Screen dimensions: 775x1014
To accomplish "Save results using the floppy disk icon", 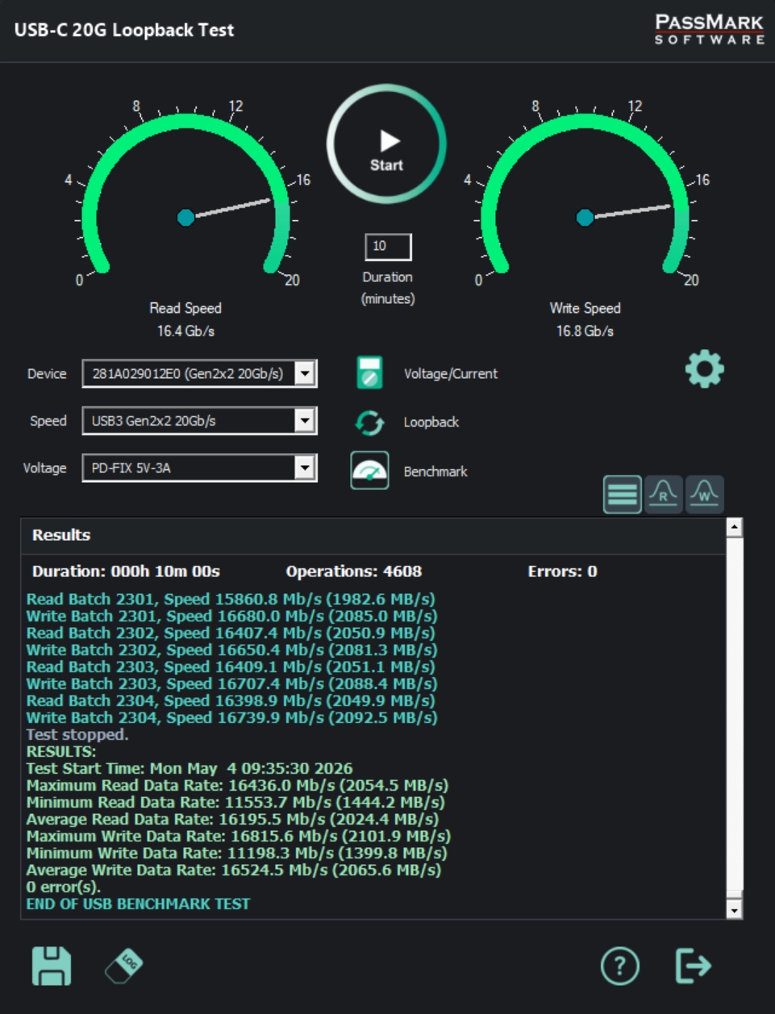I will 51,966.
